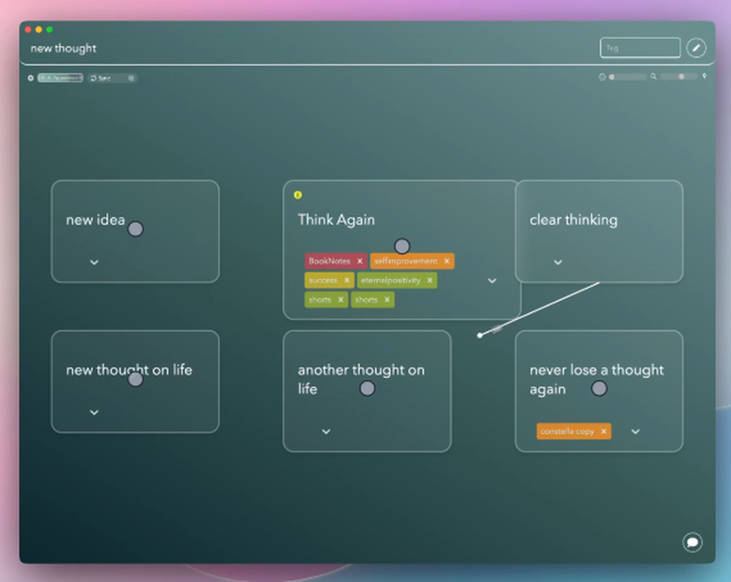Click the highlighted pill beside the gear icon
The height and width of the screenshot is (582, 731).
[60, 78]
